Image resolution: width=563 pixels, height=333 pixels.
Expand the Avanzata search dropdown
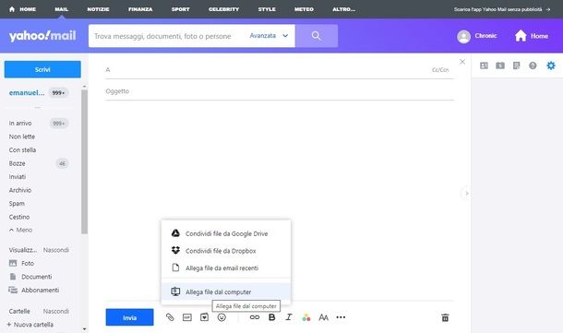click(269, 36)
